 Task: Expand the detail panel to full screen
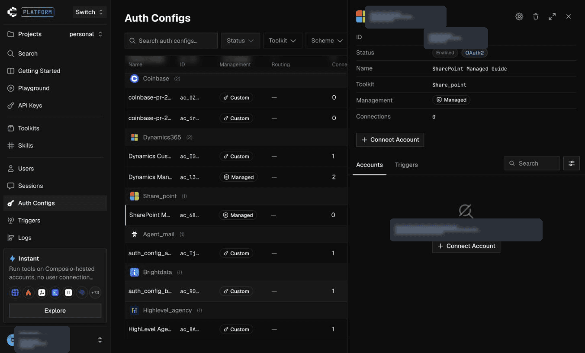pos(552,16)
